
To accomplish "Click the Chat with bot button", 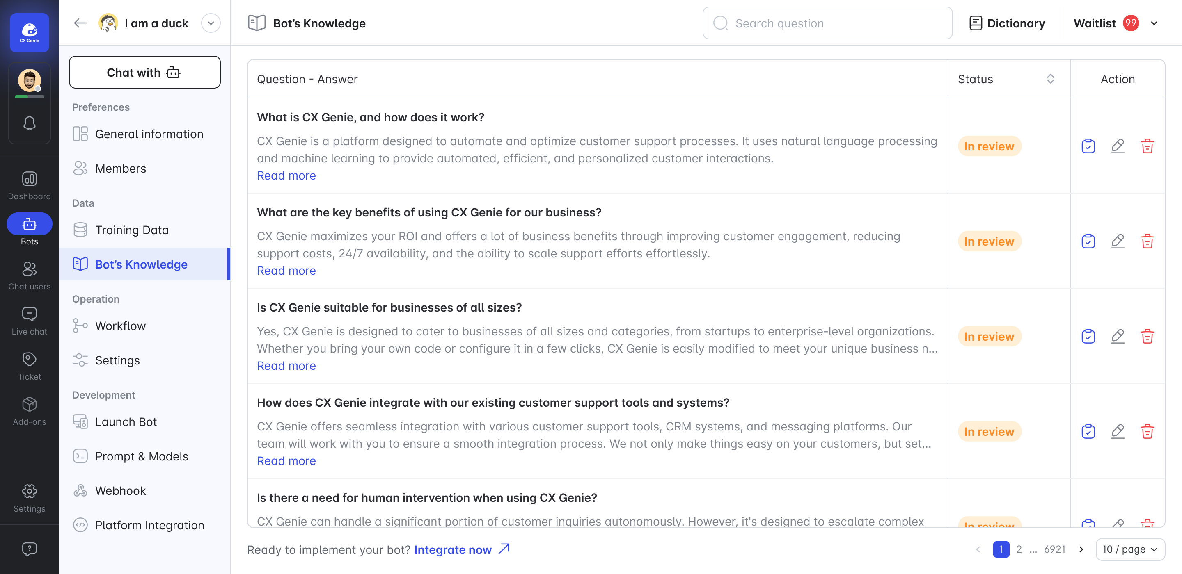I will [144, 73].
